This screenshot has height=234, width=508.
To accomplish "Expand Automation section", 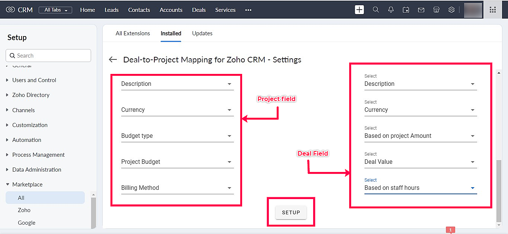I will click(27, 140).
